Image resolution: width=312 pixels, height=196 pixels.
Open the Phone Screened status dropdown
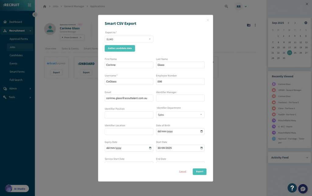72,37
